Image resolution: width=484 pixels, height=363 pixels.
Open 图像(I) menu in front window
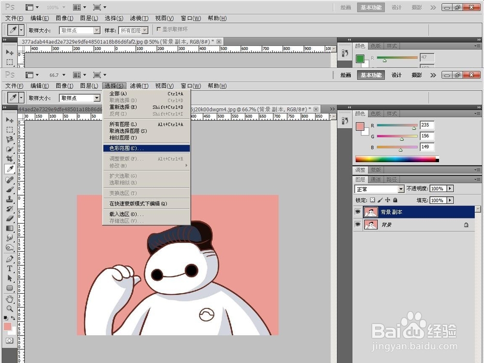point(64,86)
